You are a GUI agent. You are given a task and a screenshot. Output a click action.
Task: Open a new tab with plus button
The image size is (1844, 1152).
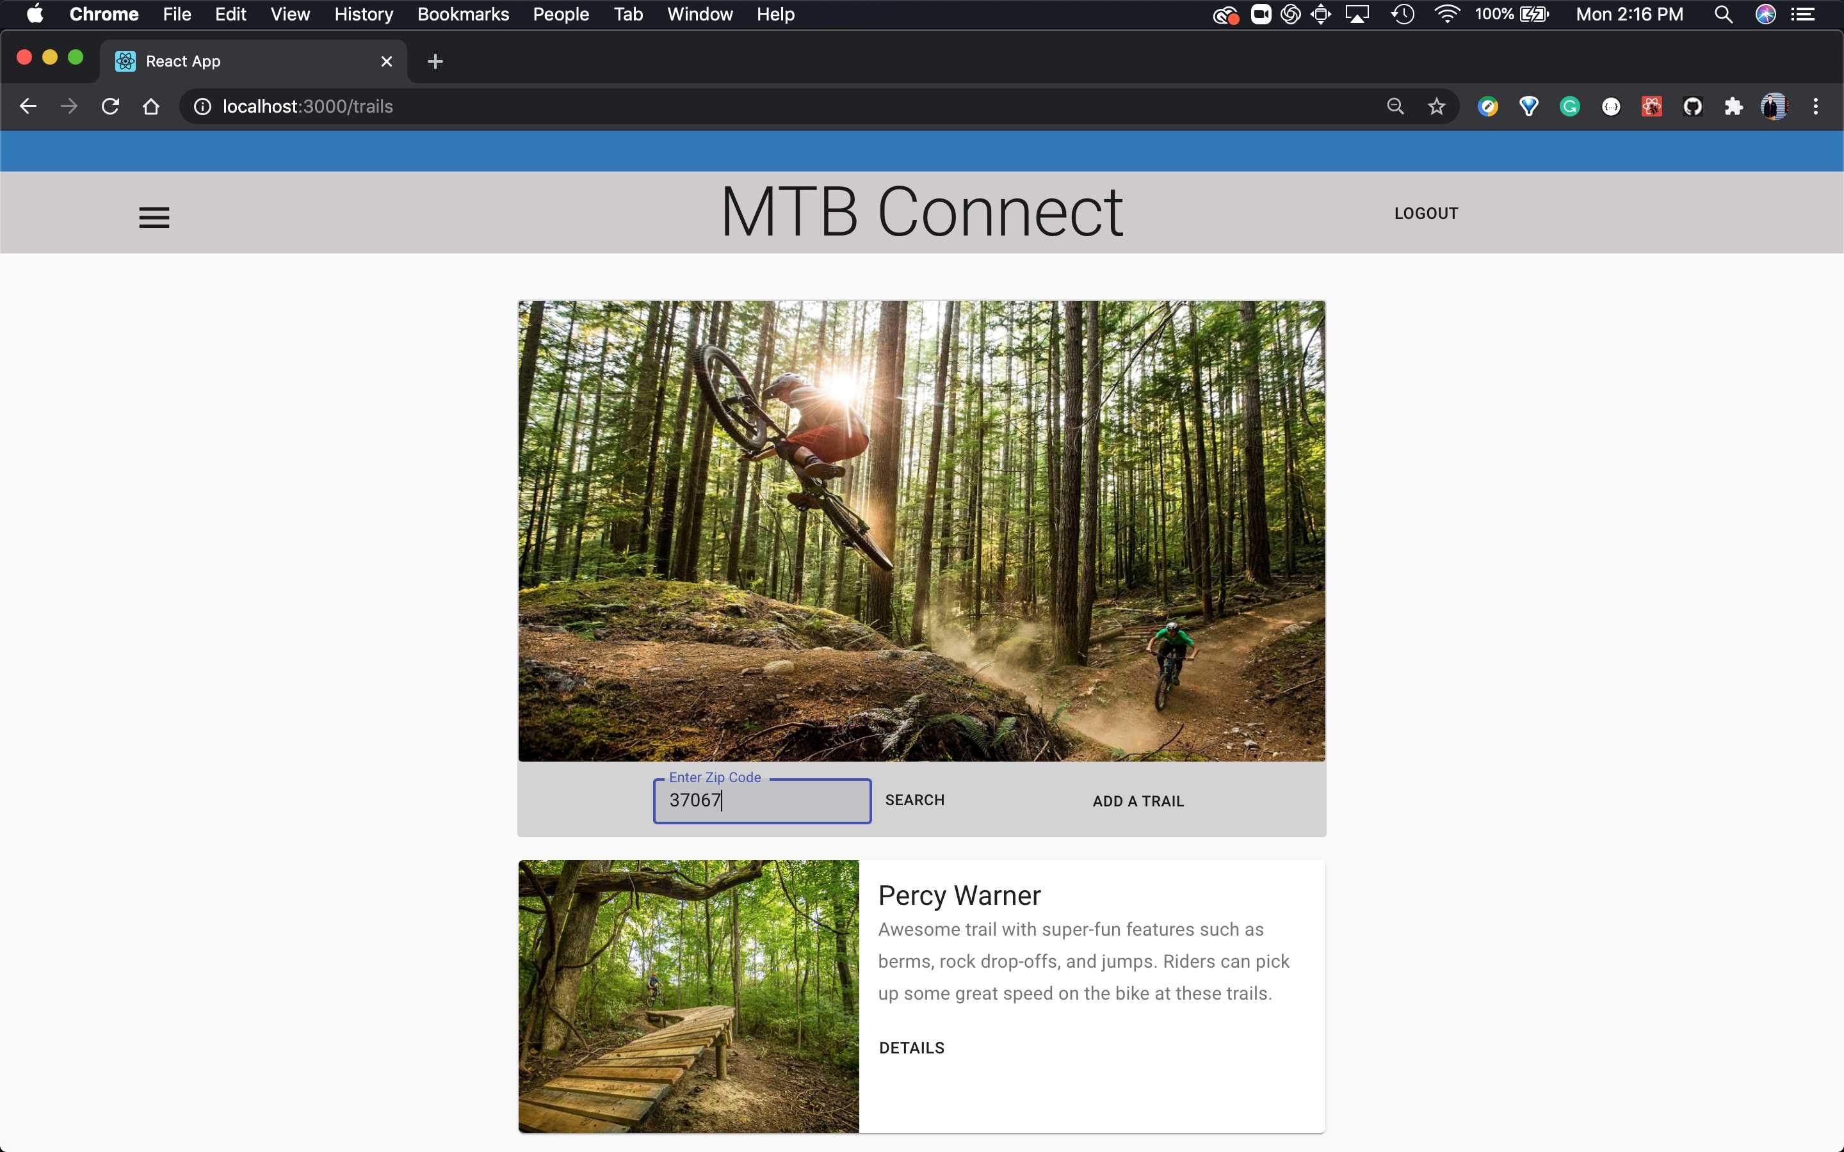pos(435,61)
